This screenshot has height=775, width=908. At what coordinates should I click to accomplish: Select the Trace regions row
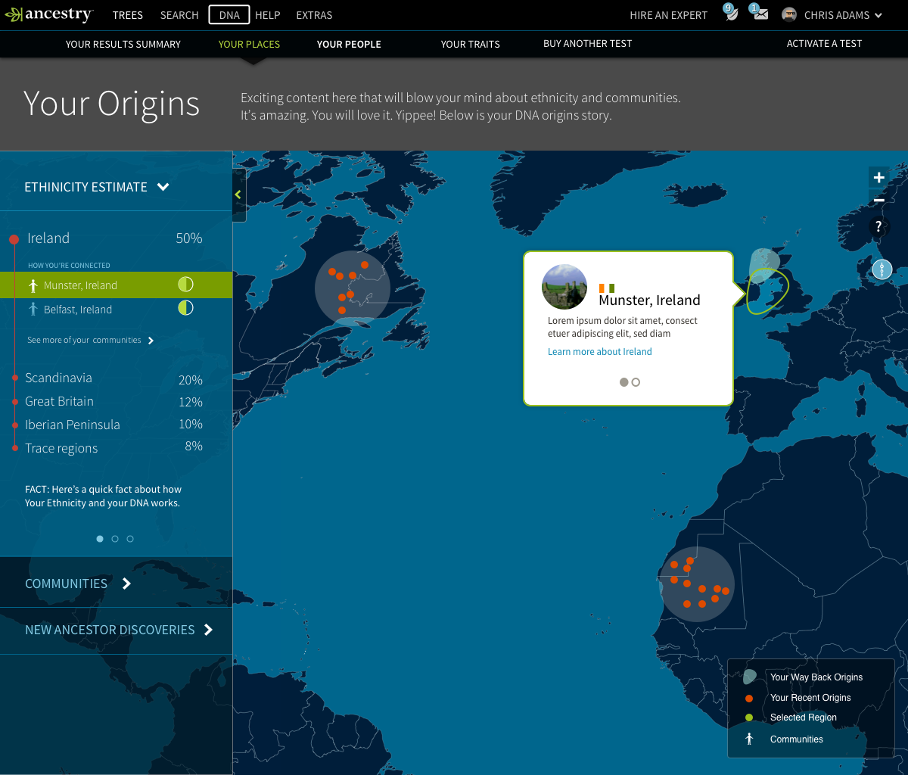click(x=113, y=448)
